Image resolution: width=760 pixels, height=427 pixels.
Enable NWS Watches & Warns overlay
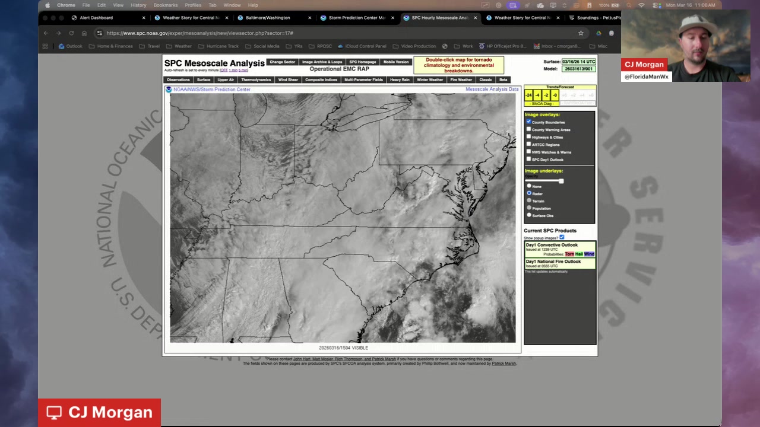[528, 151]
